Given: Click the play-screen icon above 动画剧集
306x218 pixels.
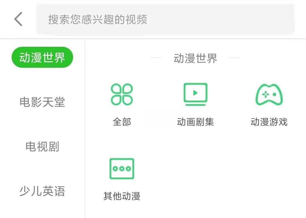Looking at the screenshot, I should 195,94.
